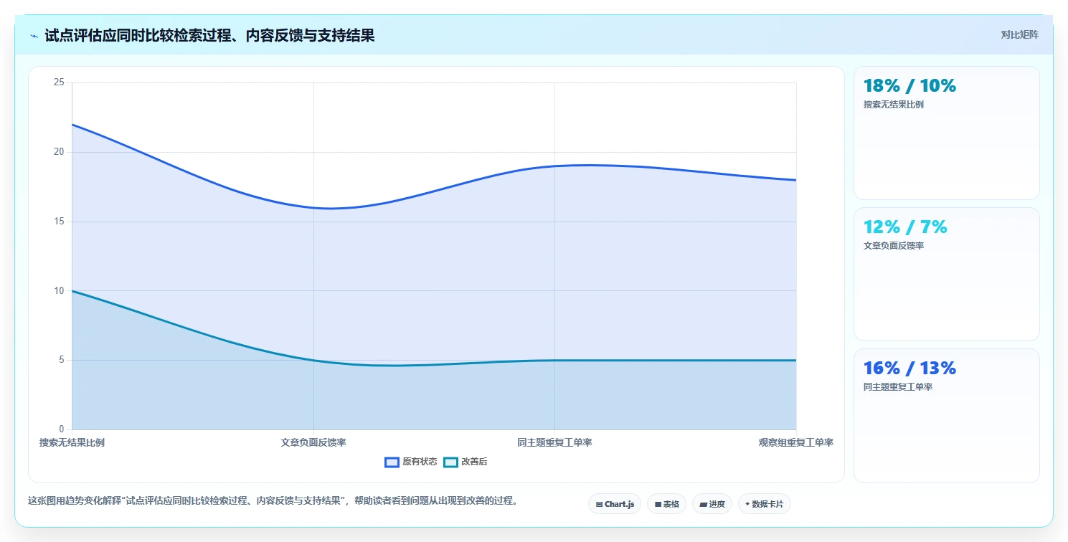Click the 原有状态 legend label

click(x=420, y=462)
